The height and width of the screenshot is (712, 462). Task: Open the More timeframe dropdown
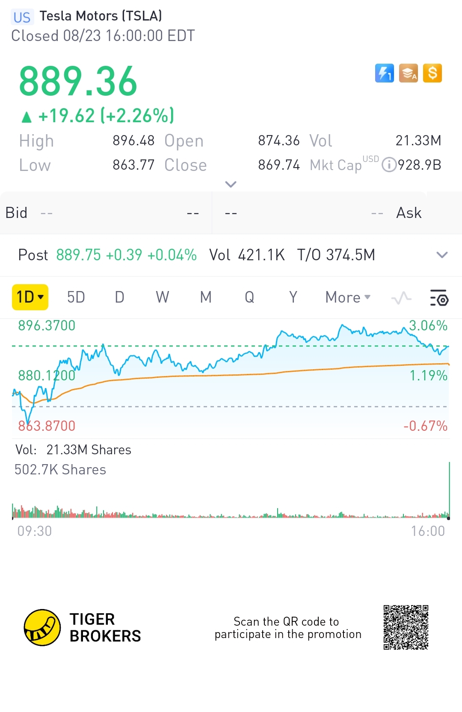pos(348,297)
